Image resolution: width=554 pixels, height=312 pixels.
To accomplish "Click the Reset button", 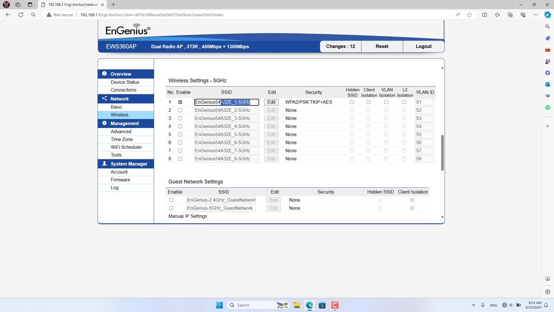I will coord(382,46).
